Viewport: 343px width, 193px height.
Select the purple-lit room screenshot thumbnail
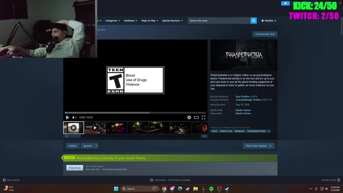116,128
